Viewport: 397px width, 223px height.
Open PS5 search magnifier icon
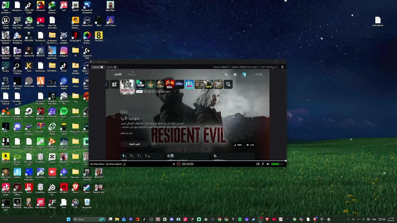226,74
